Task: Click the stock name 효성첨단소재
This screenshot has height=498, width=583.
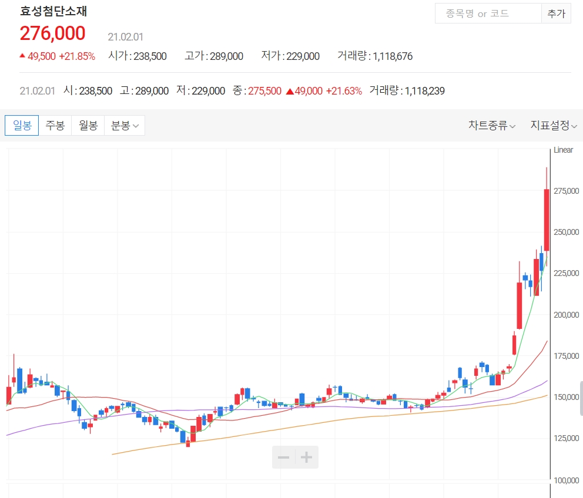Action: click(53, 11)
